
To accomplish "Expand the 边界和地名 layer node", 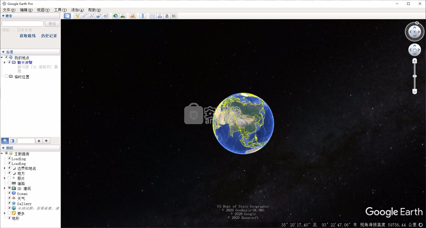I will (x=5, y=168).
